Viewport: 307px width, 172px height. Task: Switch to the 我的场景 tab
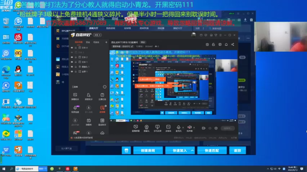pos(79,42)
